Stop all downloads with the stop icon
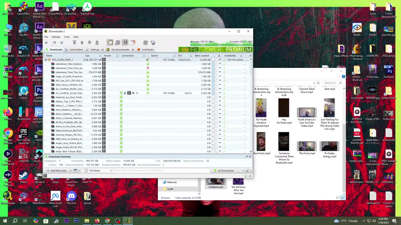The width and height of the screenshot is (401, 225). pyautogui.click(x=62, y=42)
